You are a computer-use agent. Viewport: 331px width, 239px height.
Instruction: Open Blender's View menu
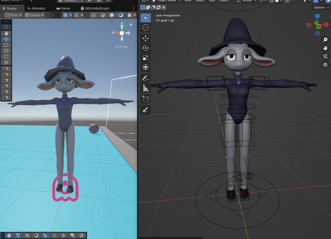pos(188,1)
